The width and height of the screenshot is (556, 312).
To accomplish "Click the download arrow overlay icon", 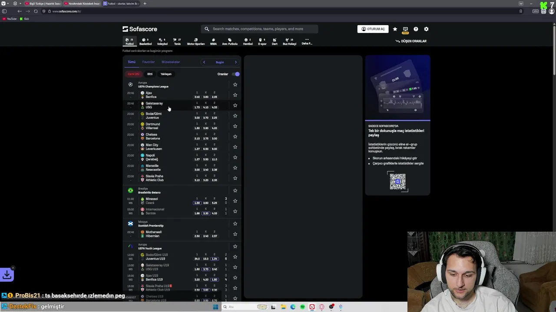I will pyautogui.click(x=7, y=274).
